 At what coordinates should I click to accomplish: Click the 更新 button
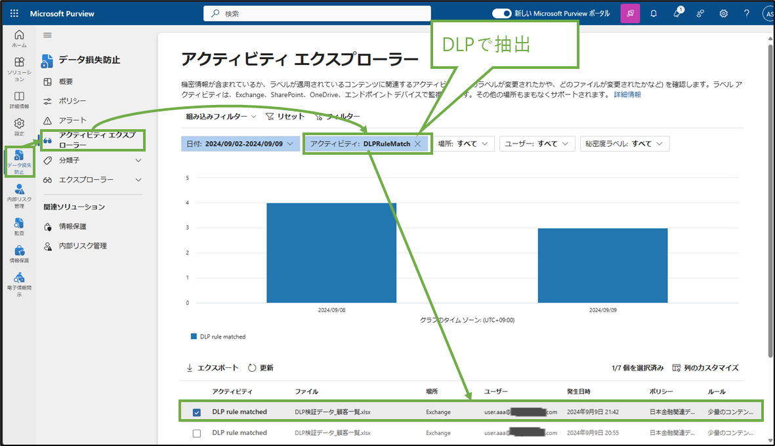[261, 367]
